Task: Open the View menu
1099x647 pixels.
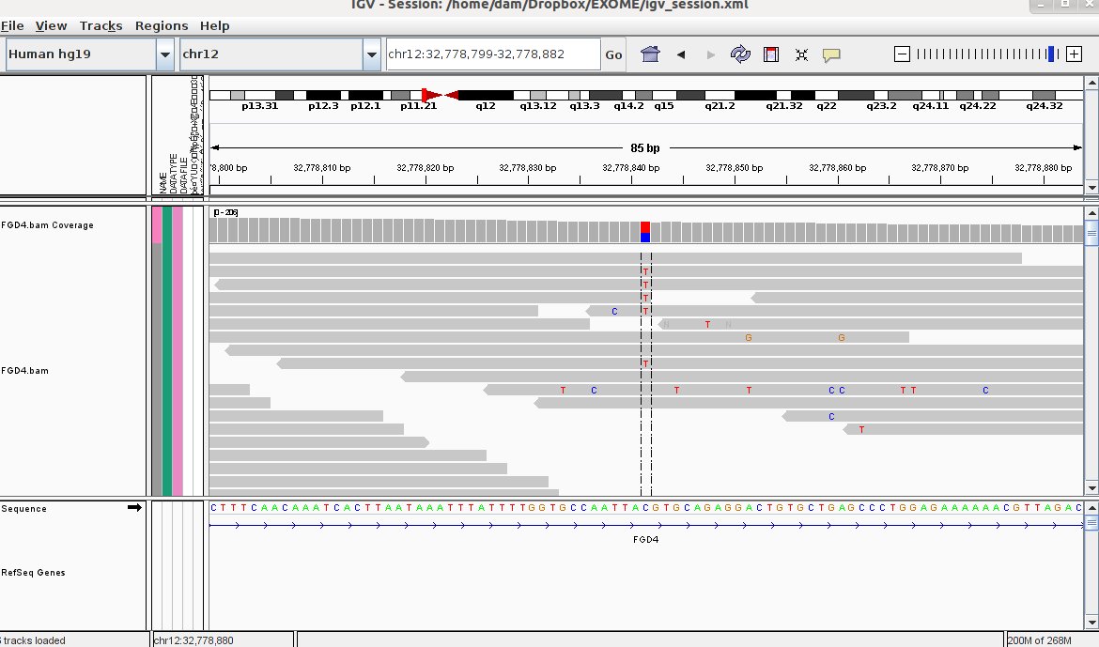Action: point(51,25)
